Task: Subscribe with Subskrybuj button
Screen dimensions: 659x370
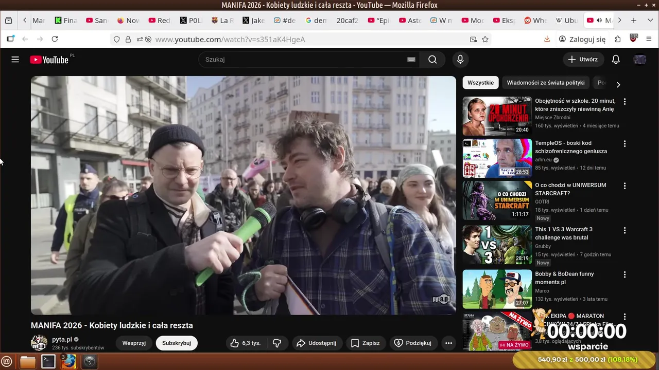Action: click(x=177, y=343)
